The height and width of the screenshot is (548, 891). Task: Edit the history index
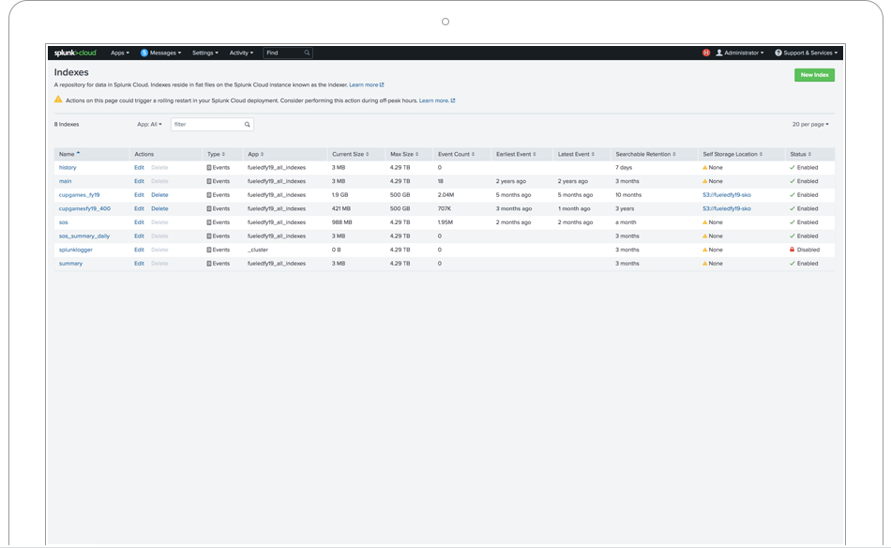[x=139, y=168]
